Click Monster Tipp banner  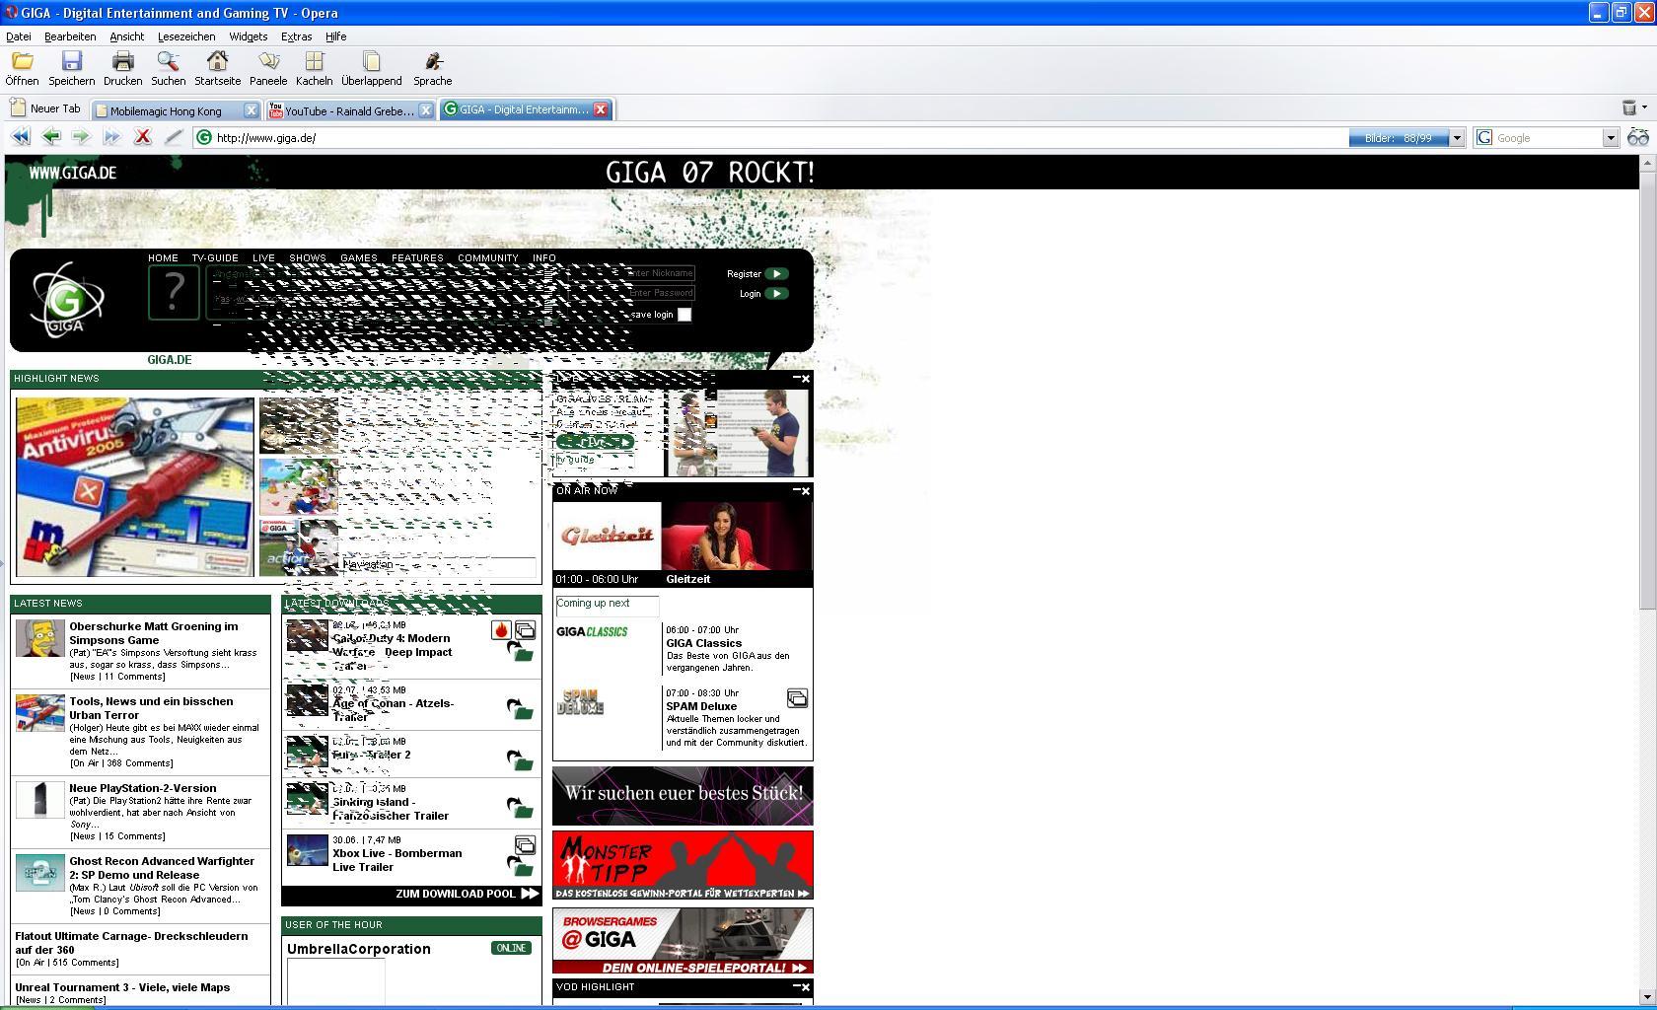click(x=683, y=865)
